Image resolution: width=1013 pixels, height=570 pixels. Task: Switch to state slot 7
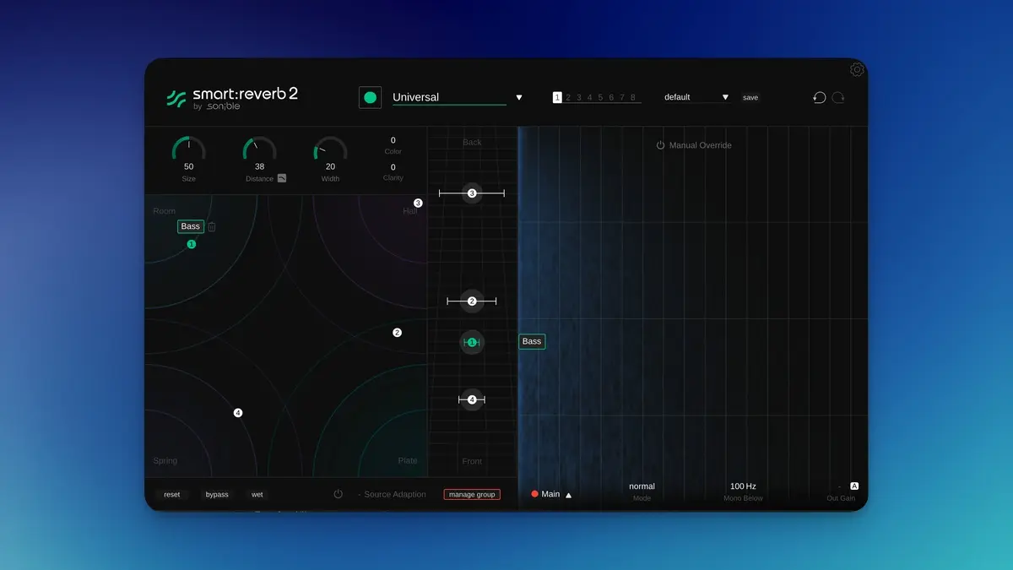click(x=622, y=97)
